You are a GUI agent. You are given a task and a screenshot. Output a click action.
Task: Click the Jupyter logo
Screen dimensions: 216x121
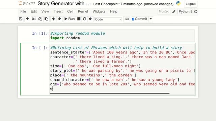(27, 3)
